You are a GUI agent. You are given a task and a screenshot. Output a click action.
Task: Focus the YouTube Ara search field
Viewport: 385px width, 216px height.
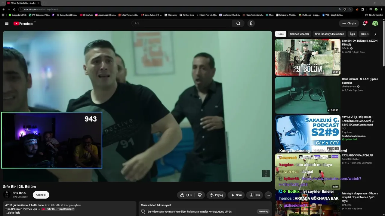point(182,23)
